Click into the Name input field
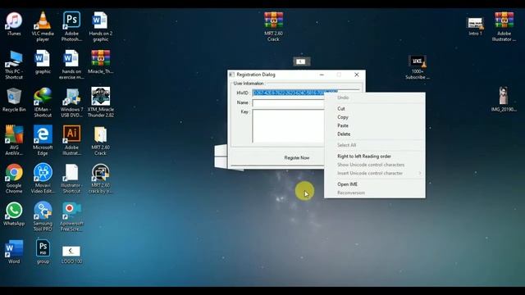 coord(288,102)
